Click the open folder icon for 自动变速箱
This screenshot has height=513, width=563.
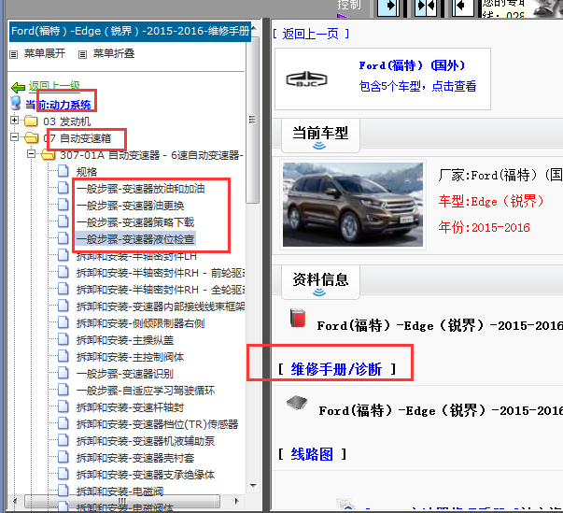click(x=32, y=137)
